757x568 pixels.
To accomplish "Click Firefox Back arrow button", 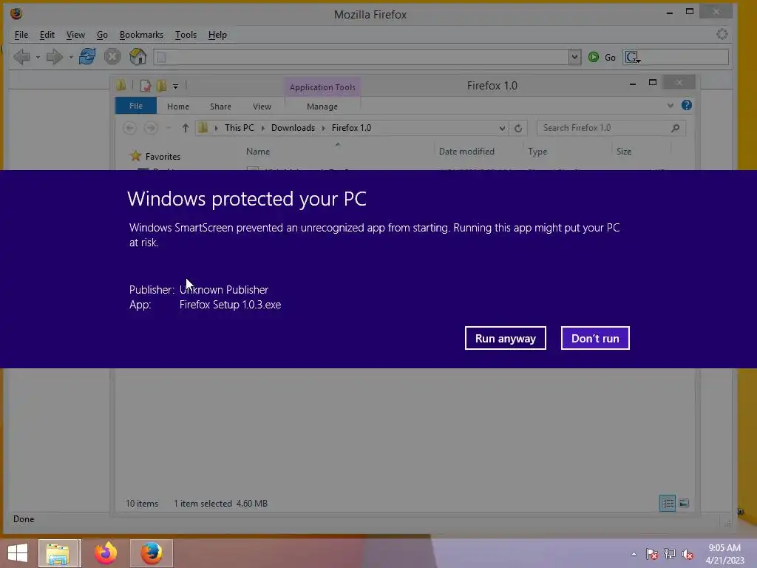I will coord(21,57).
